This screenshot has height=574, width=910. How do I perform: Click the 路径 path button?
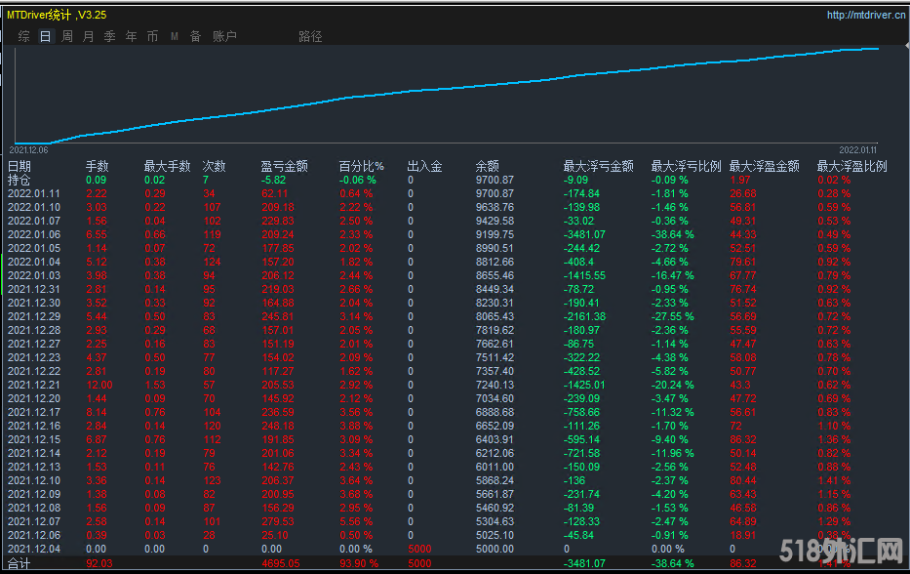point(310,36)
